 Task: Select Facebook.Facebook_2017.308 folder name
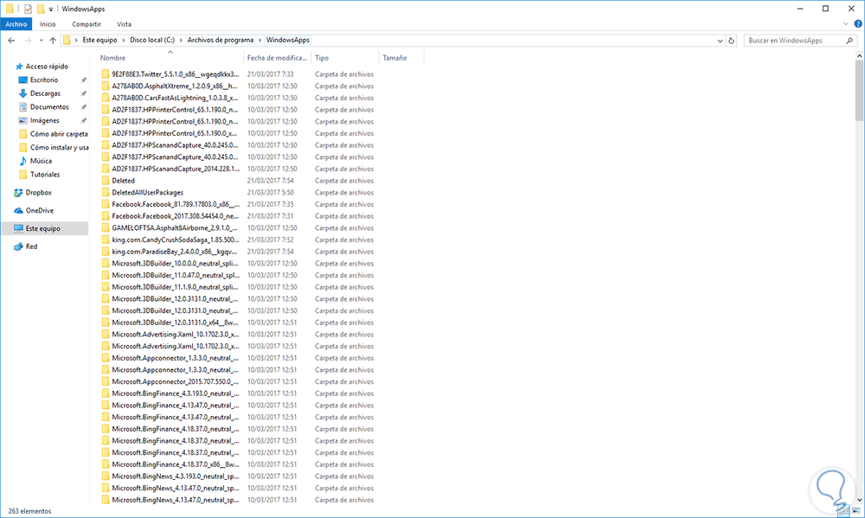tap(176, 216)
